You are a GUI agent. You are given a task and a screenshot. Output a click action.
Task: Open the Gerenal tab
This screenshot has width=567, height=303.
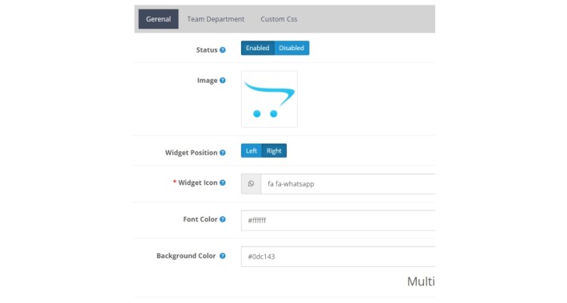pyautogui.click(x=158, y=19)
